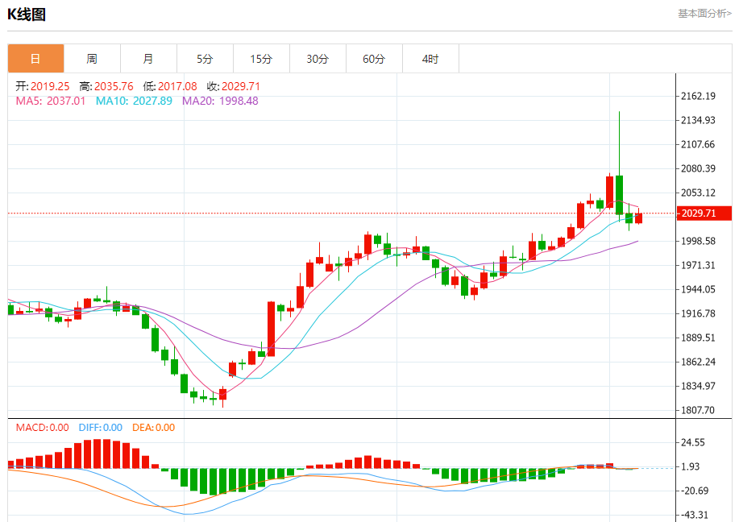Click the 2107.66 price axis label
Screen dimensions: 739x522
click(698, 144)
